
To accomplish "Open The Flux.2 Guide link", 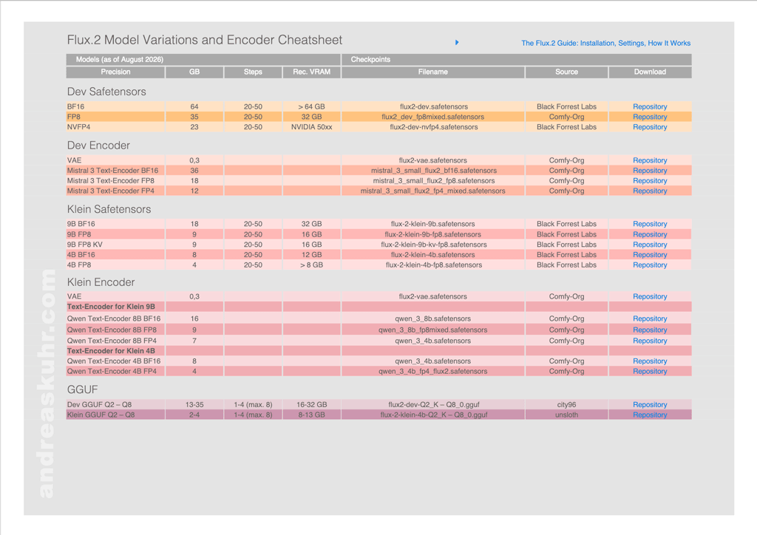I will (605, 43).
